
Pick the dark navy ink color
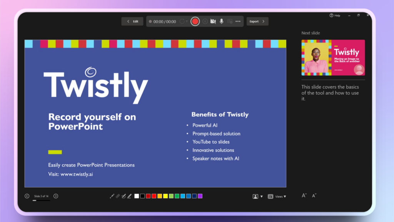point(194,196)
